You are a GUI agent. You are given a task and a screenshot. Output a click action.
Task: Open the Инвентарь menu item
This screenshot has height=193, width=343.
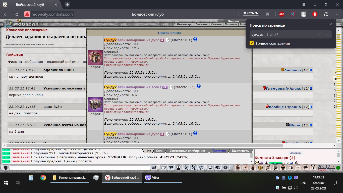(185, 24)
